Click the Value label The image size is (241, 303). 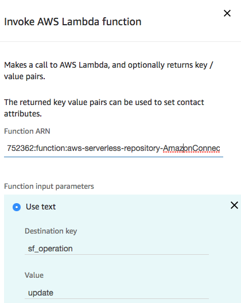[x=34, y=275]
